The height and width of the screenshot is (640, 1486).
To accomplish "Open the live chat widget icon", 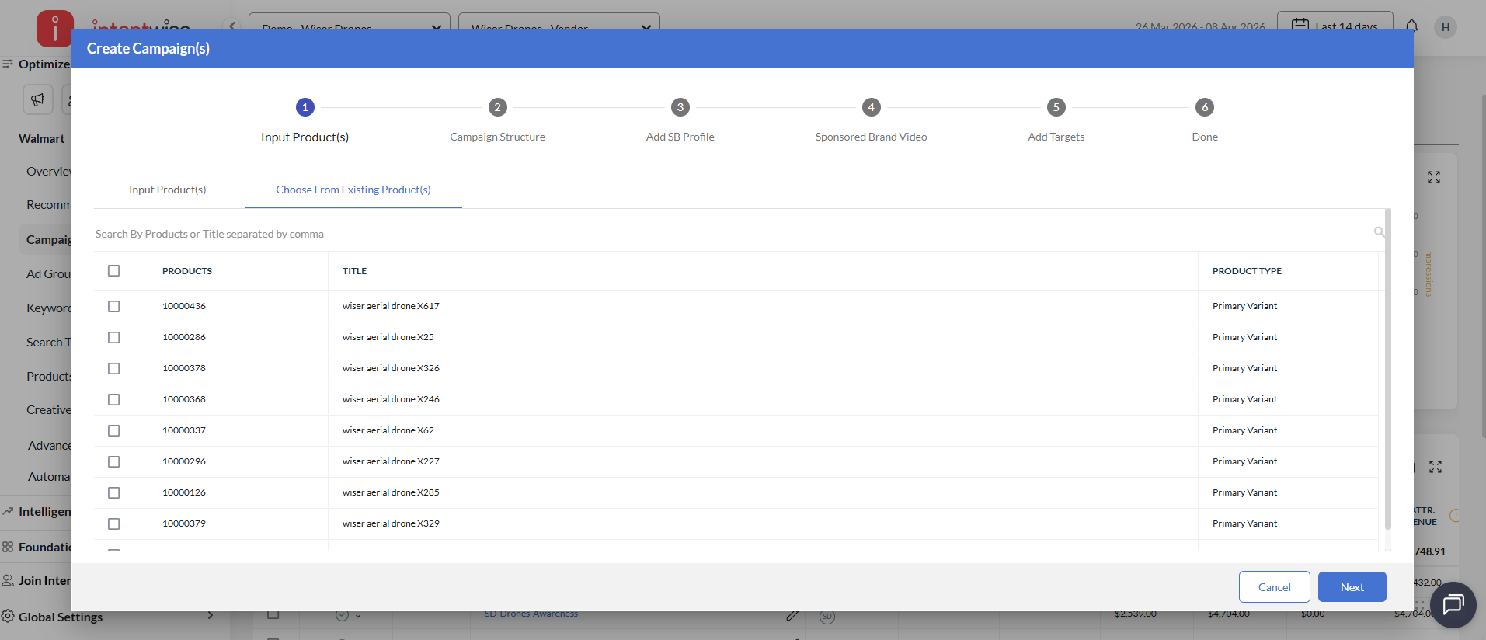I will (1452, 604).
